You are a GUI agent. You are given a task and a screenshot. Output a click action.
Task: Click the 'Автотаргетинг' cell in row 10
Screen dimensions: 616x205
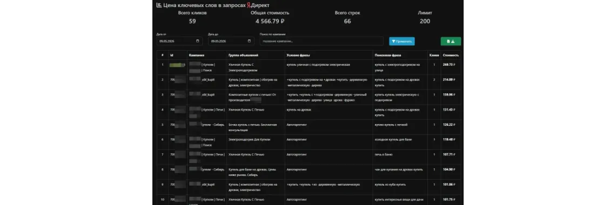(x=297, y=200)
